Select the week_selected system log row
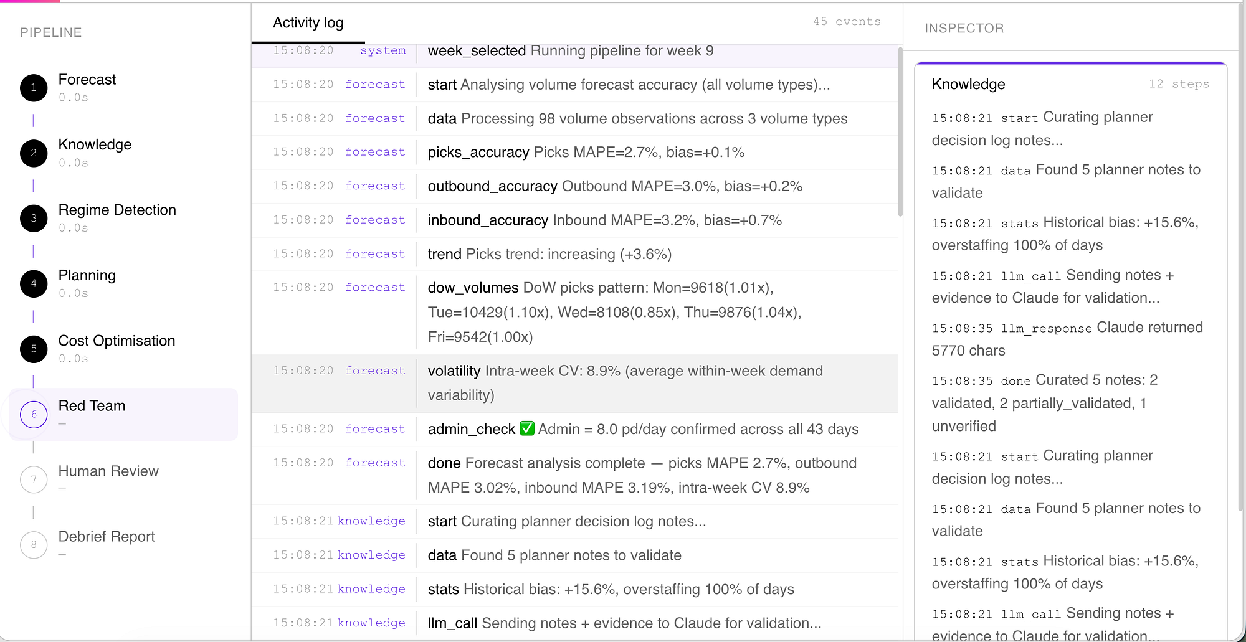The image size is (1246, 642). 575,55
